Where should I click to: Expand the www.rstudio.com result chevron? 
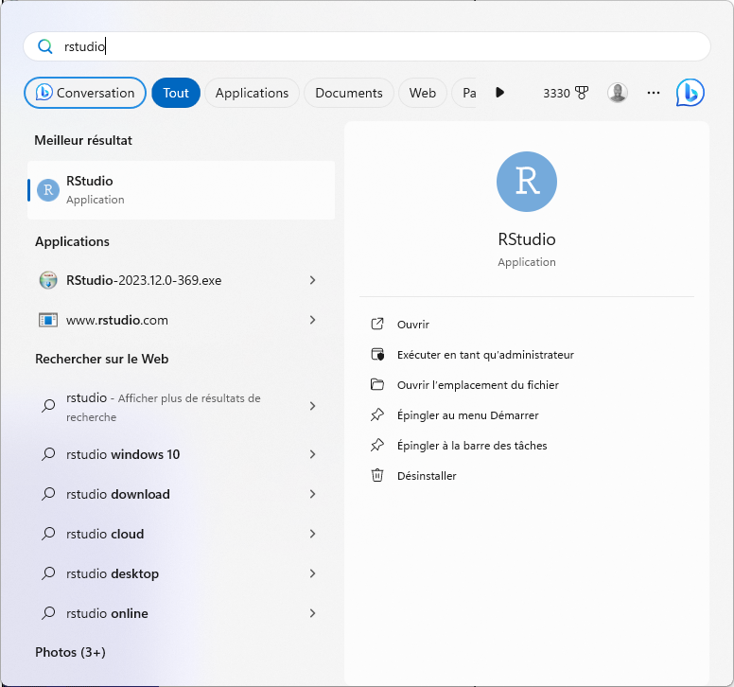pos(312,320)
